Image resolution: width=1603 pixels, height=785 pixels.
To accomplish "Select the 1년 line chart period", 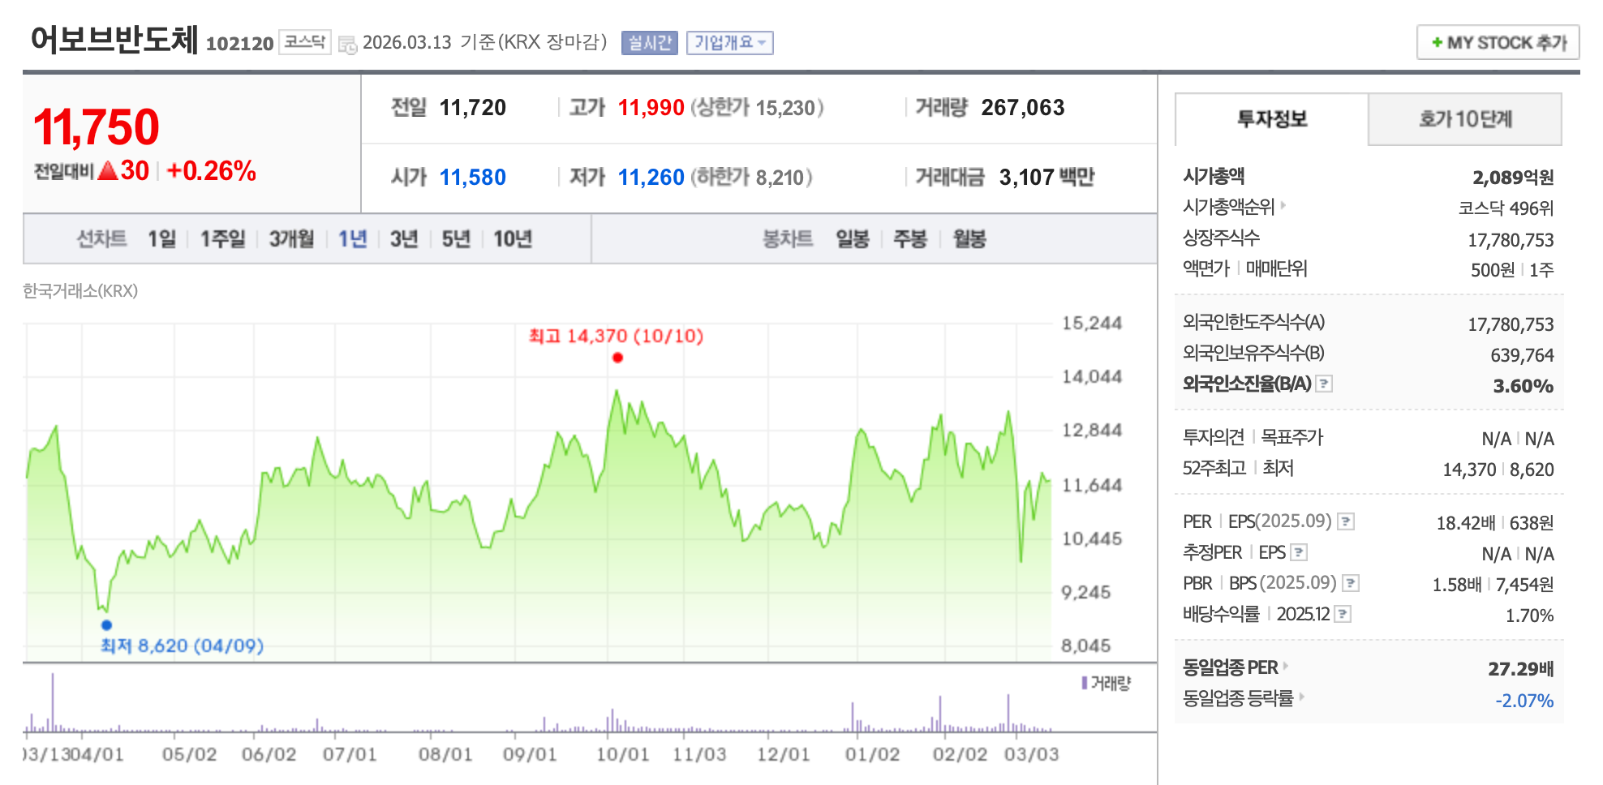I will point(352,239).
